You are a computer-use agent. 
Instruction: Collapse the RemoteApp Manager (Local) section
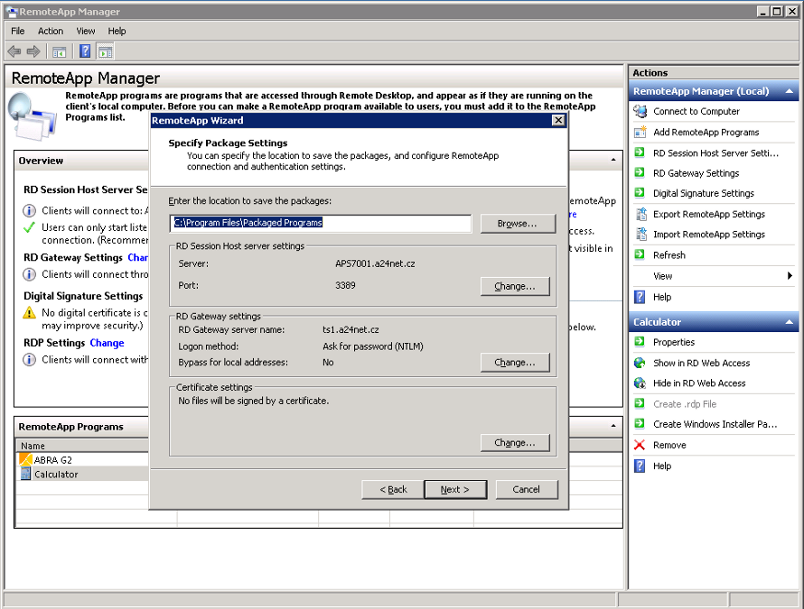pyautogui.click(x=790, y=91)
